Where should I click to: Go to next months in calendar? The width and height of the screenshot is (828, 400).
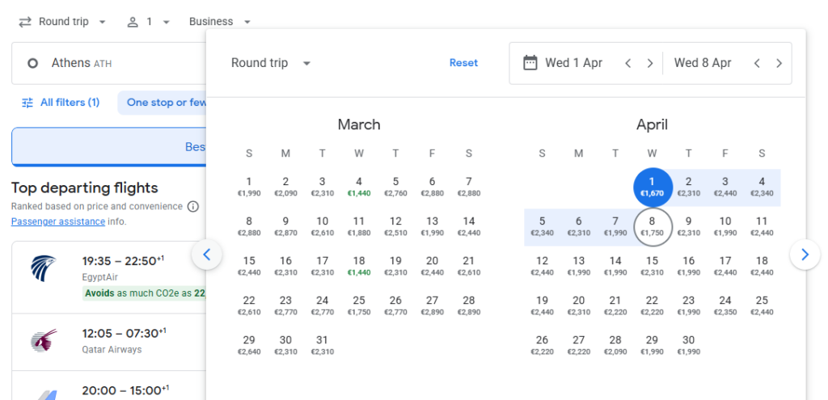(x=805, y=255)
